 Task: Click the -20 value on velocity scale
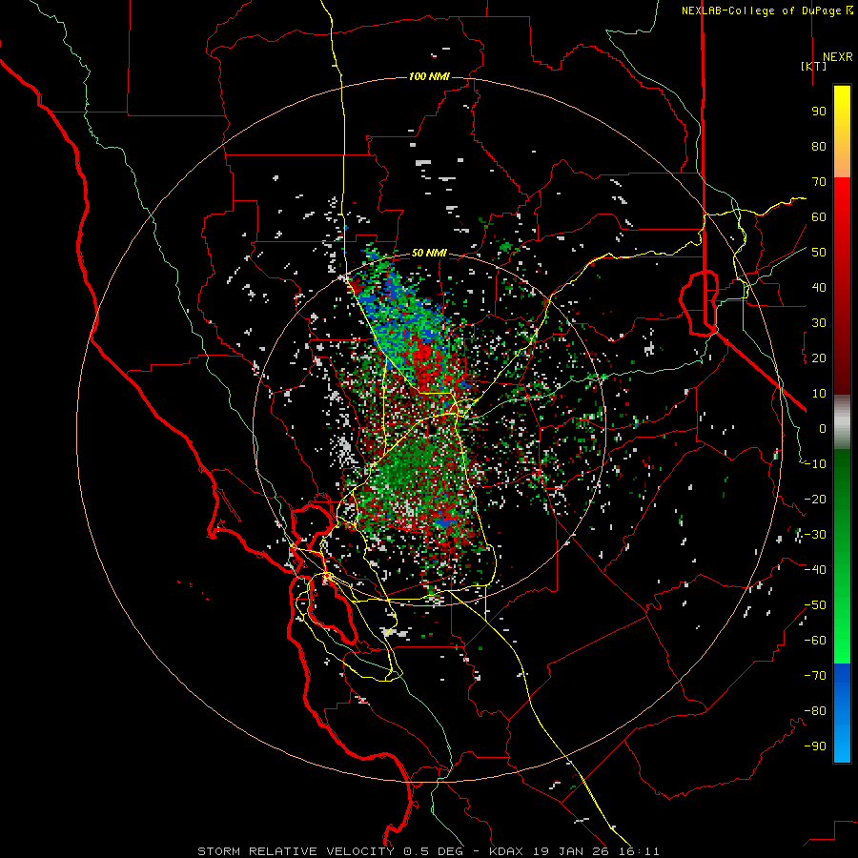coord(815,500)
